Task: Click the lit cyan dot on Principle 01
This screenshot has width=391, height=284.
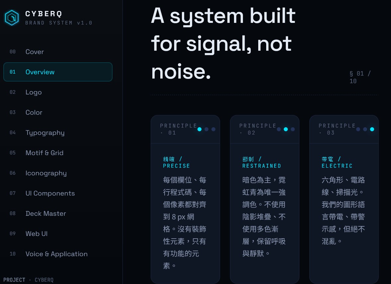Action: (199, 129)
